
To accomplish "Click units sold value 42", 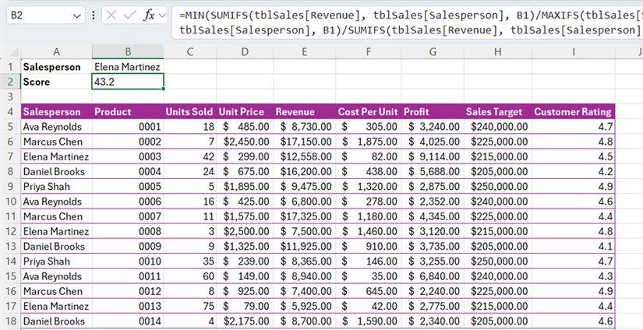I will (208, 156).
